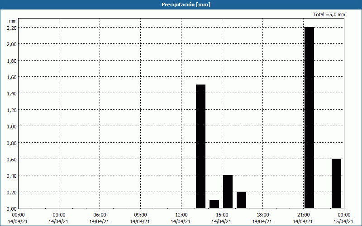Click the 15:00 time axis label
The width and height of the screenshot is (362, 226).
point(222,215)
